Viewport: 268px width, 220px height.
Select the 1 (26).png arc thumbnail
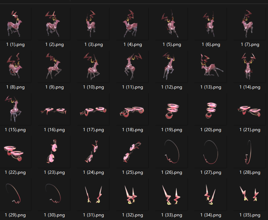(x=171, y=152)
